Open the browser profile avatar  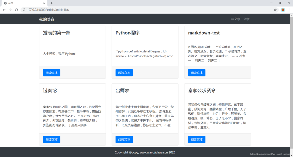283,10
